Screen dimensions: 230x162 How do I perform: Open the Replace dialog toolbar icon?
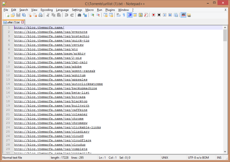[x=85, y=15]
